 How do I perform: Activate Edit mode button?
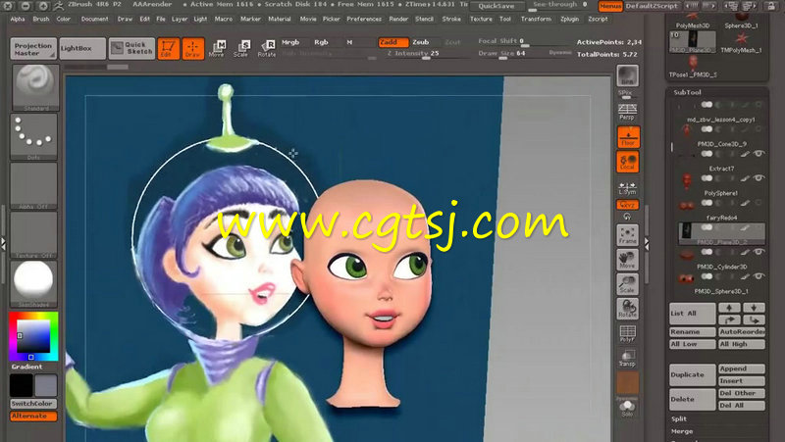tap(168, 48)
